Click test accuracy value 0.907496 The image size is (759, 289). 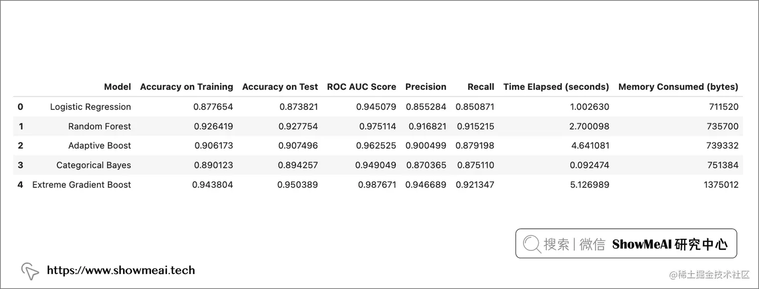coord(298,146)
